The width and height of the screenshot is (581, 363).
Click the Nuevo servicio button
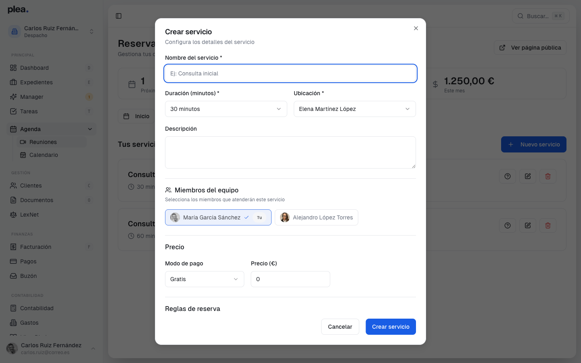tap(534, 144)
